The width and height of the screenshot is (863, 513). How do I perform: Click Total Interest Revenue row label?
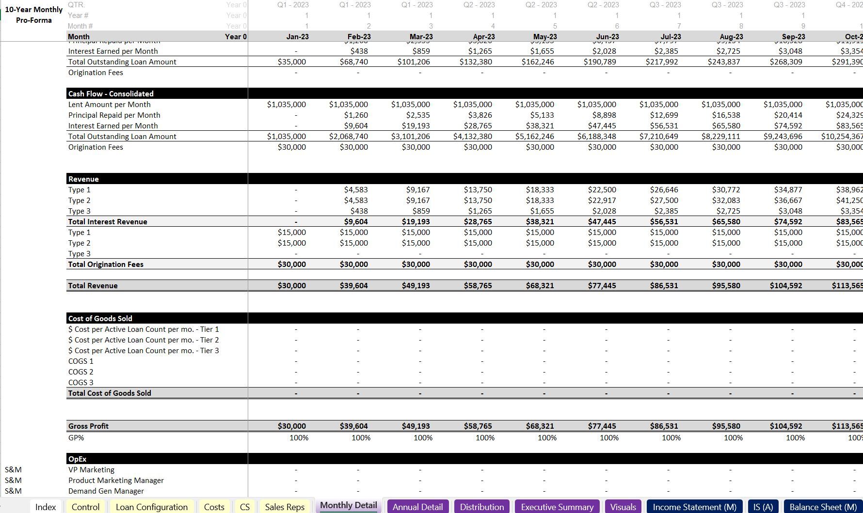(108, 221)
